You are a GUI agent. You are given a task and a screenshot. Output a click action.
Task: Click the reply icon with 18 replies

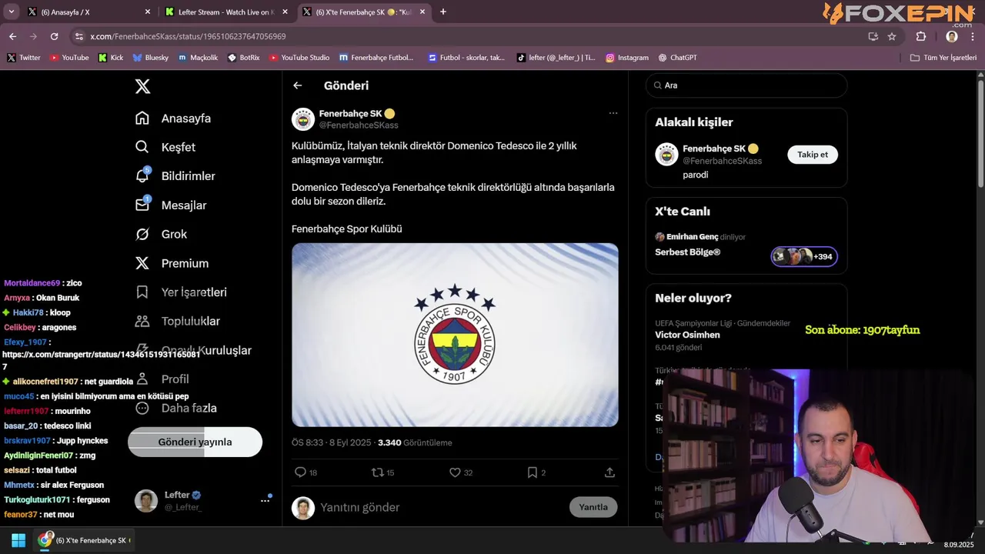(x=301, y=472)
